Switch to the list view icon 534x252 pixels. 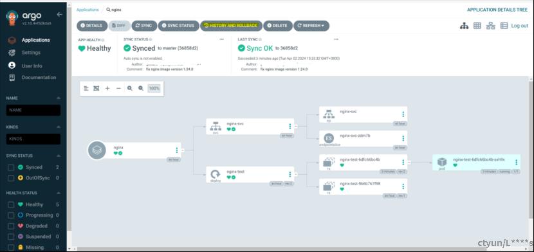point(504,26)
